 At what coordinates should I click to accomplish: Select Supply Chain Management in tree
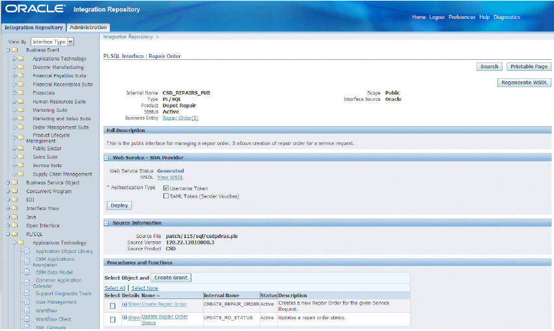62,174
